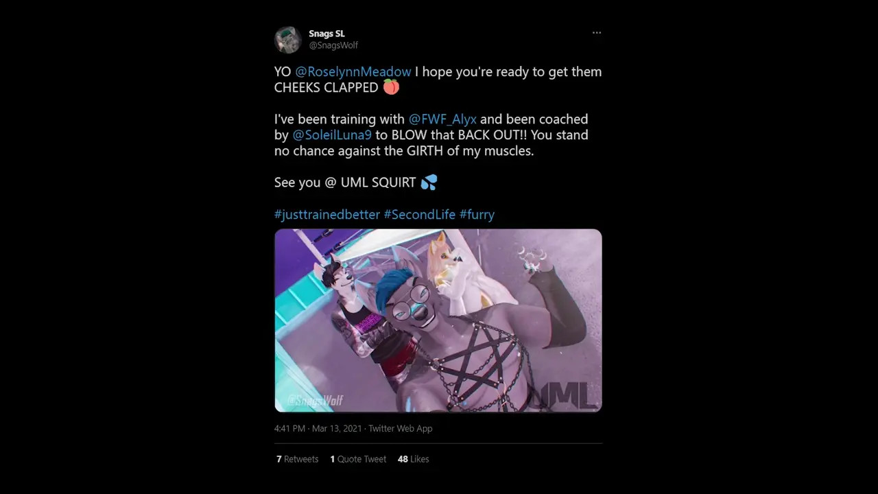Click the sweat droplets emoji after SQUIRT

[x=429, y=183]
